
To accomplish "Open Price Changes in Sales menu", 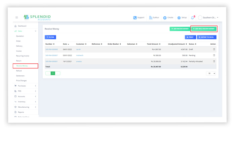I will (22, 80).
